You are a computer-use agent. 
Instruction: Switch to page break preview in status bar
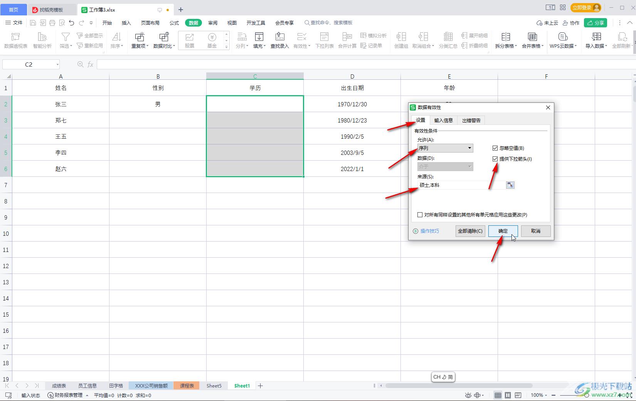tap(518, 395)
